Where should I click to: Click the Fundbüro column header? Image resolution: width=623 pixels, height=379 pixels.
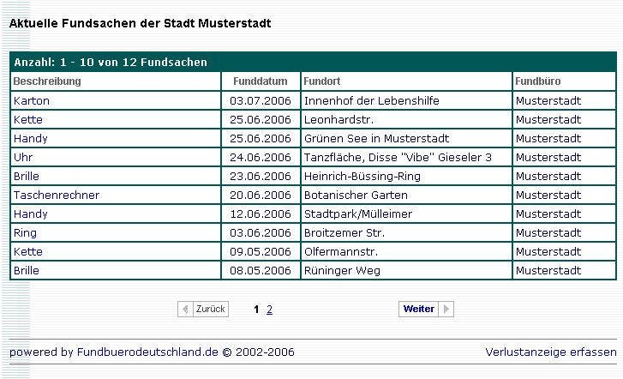(x=538, y=81)
